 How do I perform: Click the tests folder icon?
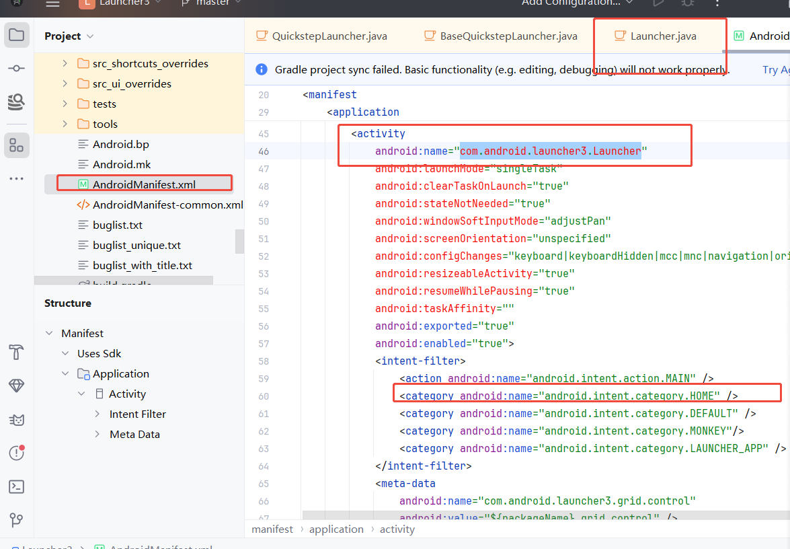(x=83, y=104)
